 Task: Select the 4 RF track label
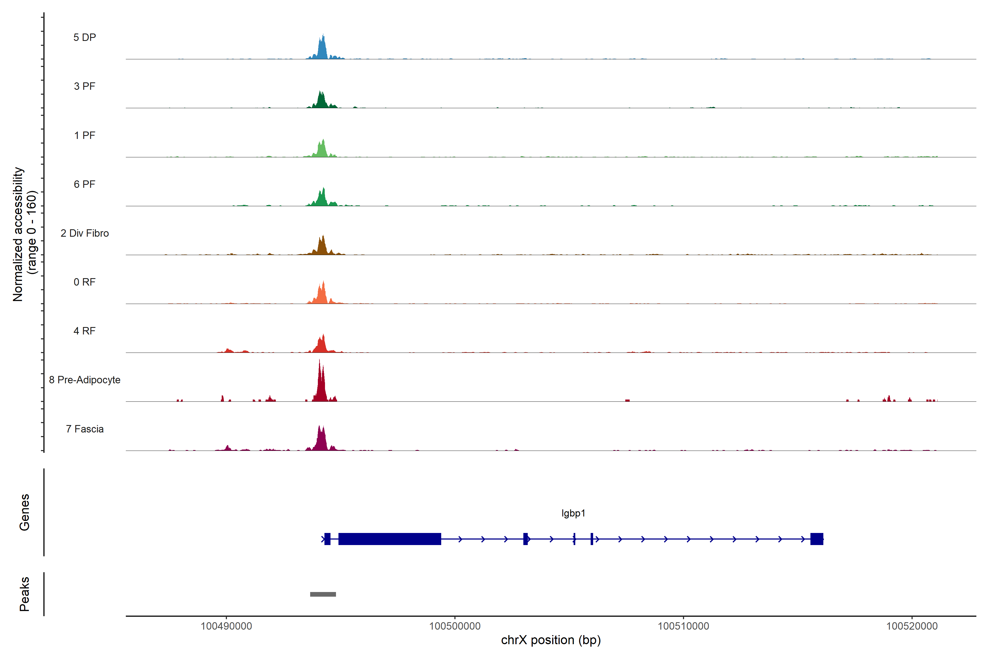tap(85, 331)
